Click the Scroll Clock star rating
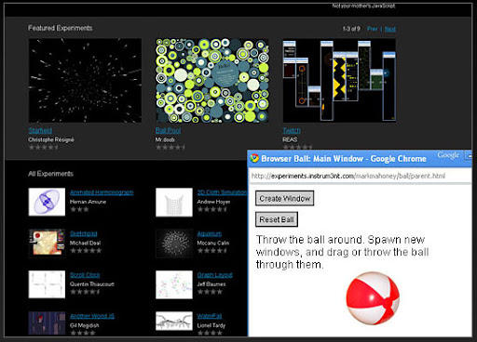The width and height of the screenshot is (477, 342). [85, 292]
